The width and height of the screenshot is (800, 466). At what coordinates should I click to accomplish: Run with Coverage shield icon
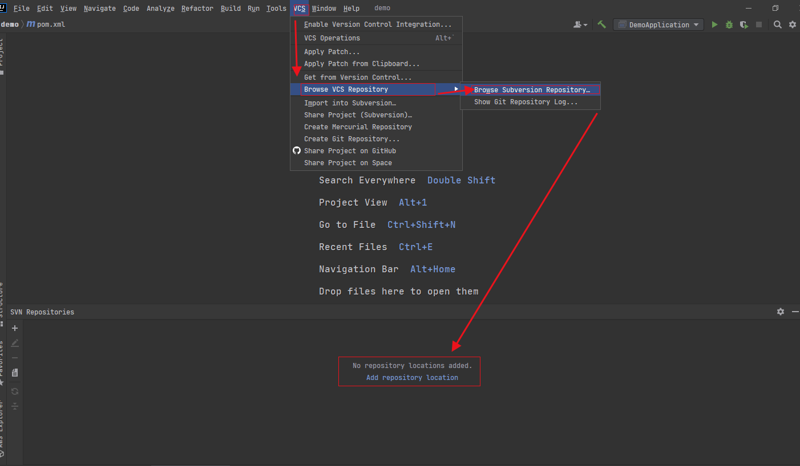(x=744, y=24)
